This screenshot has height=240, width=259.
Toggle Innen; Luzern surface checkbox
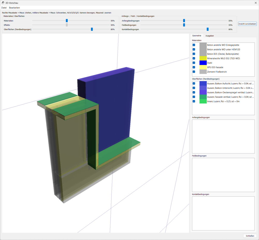pos(194,101)
